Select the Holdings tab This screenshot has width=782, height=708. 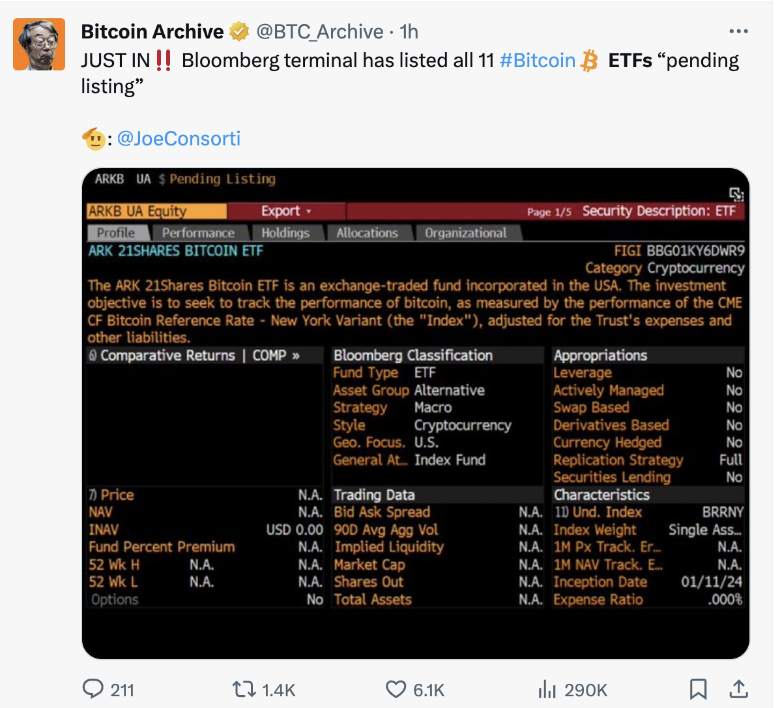(285, 233)
